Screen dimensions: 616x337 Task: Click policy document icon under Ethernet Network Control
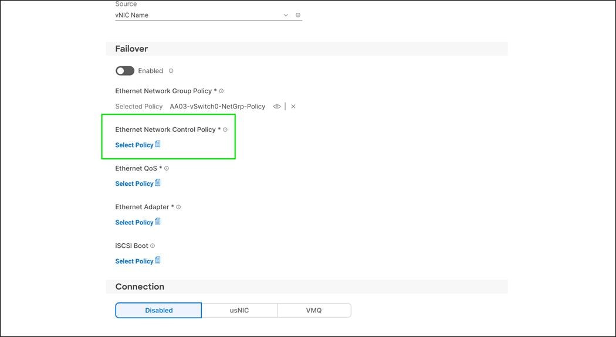[158, 144]
